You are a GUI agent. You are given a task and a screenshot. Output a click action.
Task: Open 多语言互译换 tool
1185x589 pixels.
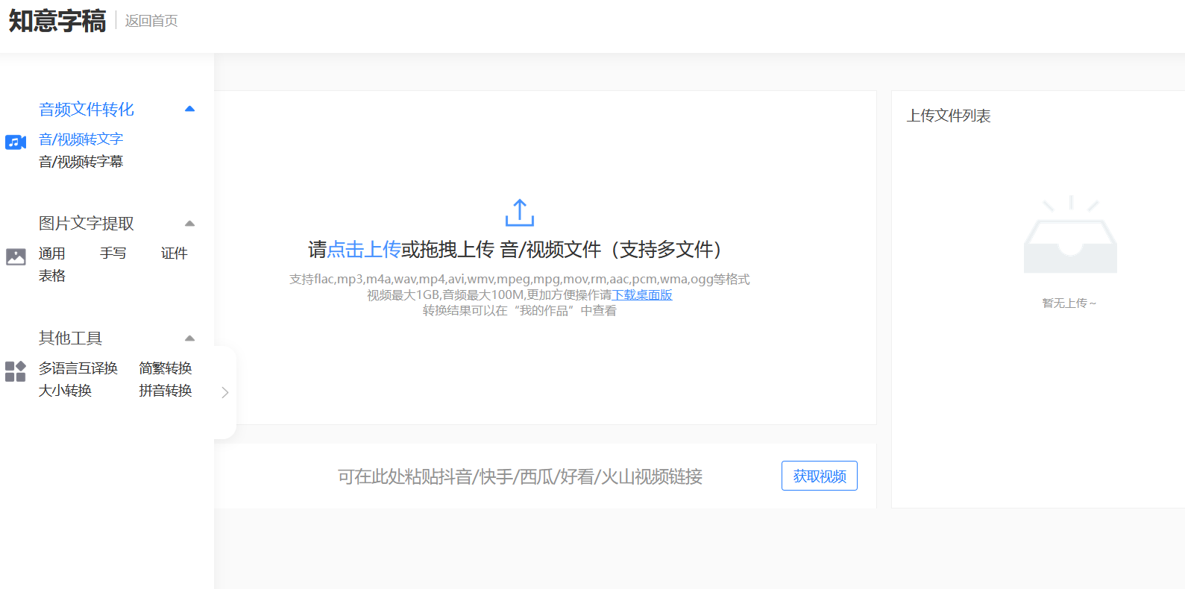click(x=78, y=368)
